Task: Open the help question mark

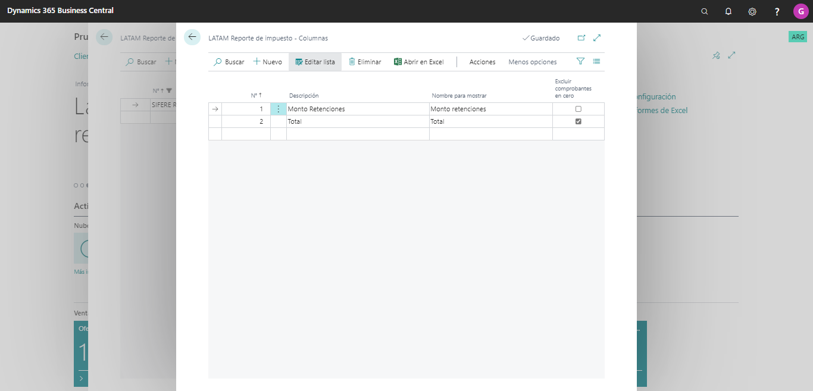Action: pos(777,11)
